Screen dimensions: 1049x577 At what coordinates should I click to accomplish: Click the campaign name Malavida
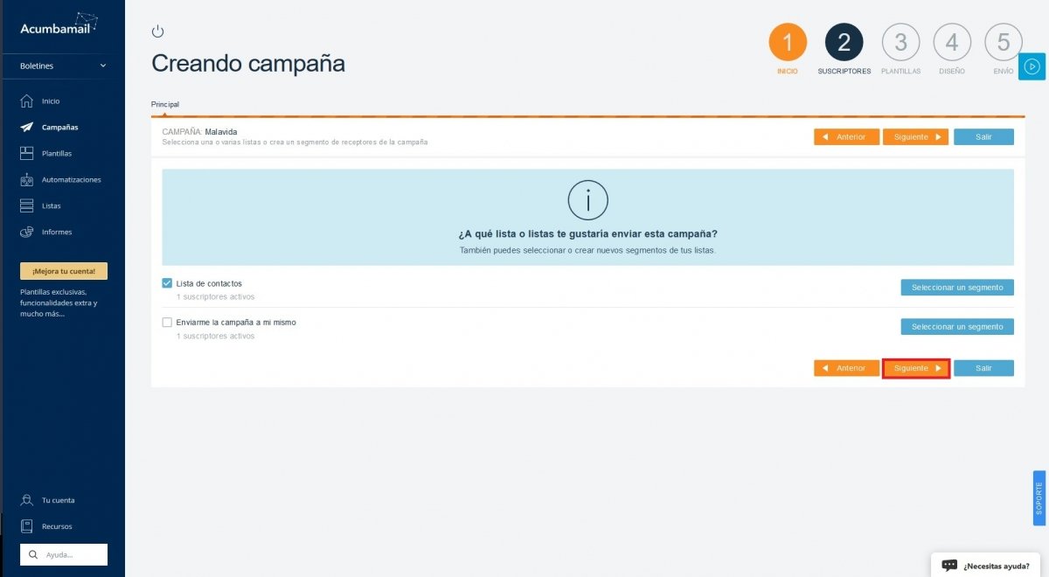point(221,132)
